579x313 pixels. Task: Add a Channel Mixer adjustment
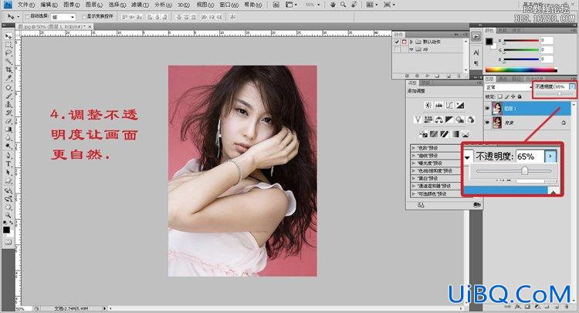471,119
